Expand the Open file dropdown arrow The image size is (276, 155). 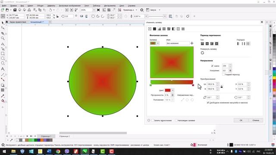pyautogui.click(x=10, y=10)
